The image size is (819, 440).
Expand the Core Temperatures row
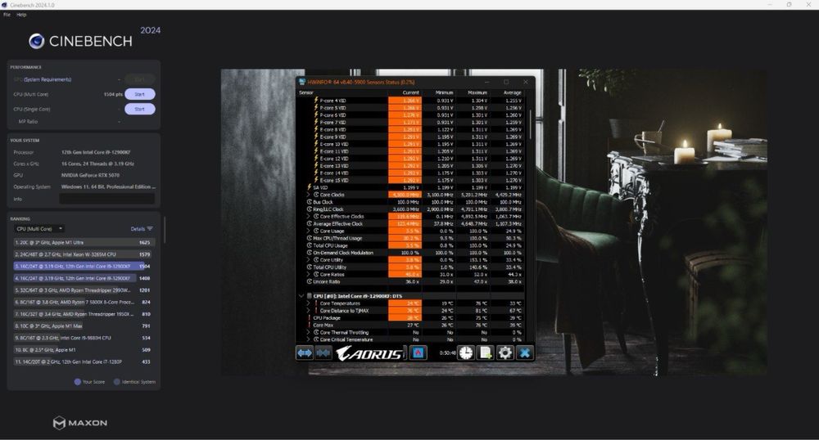pyautogui.click(x=308, y=303)
